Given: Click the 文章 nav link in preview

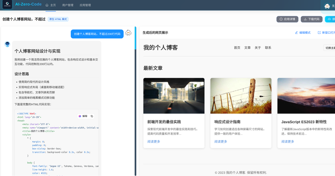Looking at the screenshot, I should tap(247, 48).
